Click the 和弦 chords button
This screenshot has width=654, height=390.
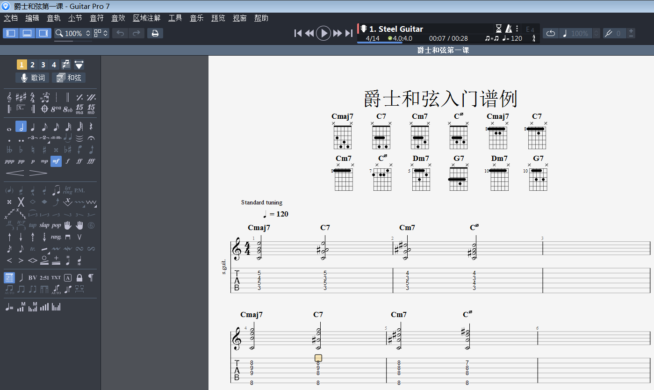(69, 78)
